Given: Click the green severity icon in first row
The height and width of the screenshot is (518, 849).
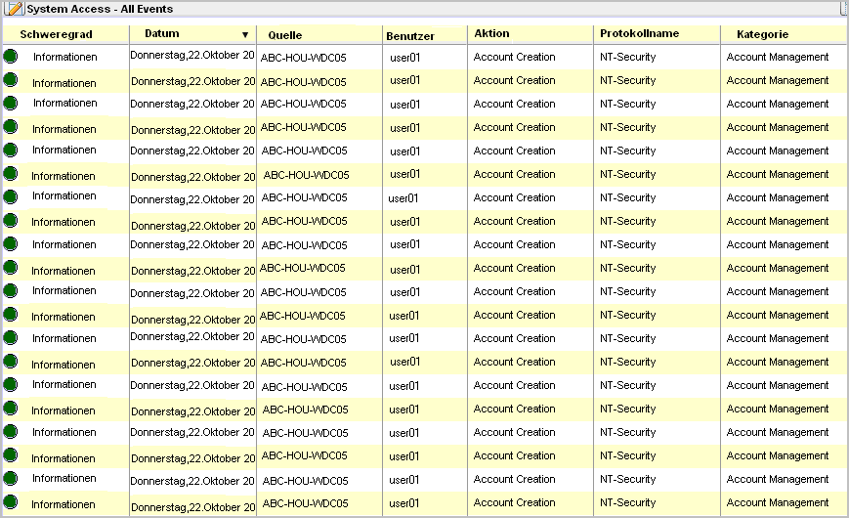Looking at the screenshot, I should click(x=10, y=57).
